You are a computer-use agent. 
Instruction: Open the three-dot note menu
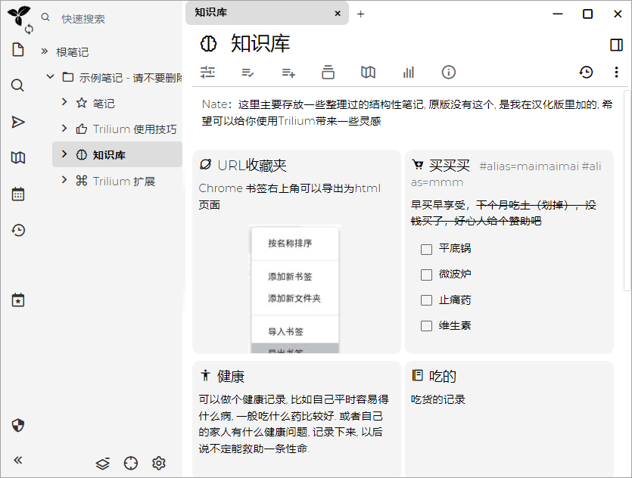point(616,72)
